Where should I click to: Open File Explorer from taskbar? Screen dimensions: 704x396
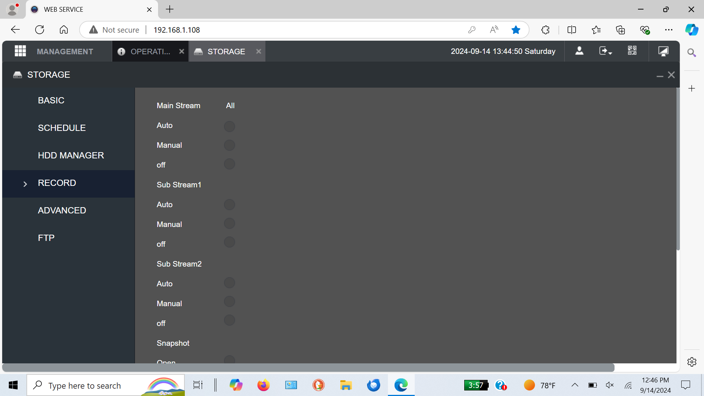pos(346,385)
